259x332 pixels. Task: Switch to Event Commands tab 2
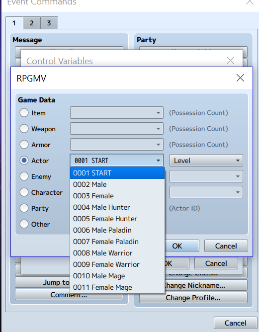(x=31, y=23)
